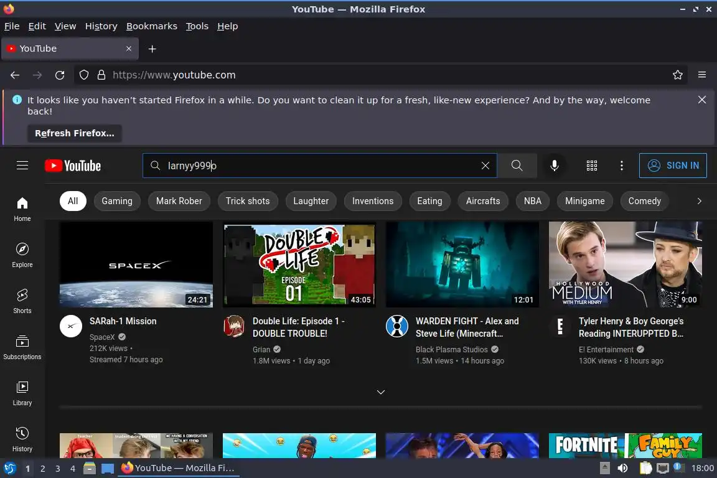Close the YouTube tab
Image resolution: width=717 pixels, height=478 pixels.
click(129, 49)
